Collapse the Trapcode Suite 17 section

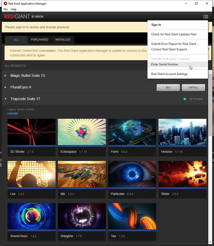[x=6, y=99]
